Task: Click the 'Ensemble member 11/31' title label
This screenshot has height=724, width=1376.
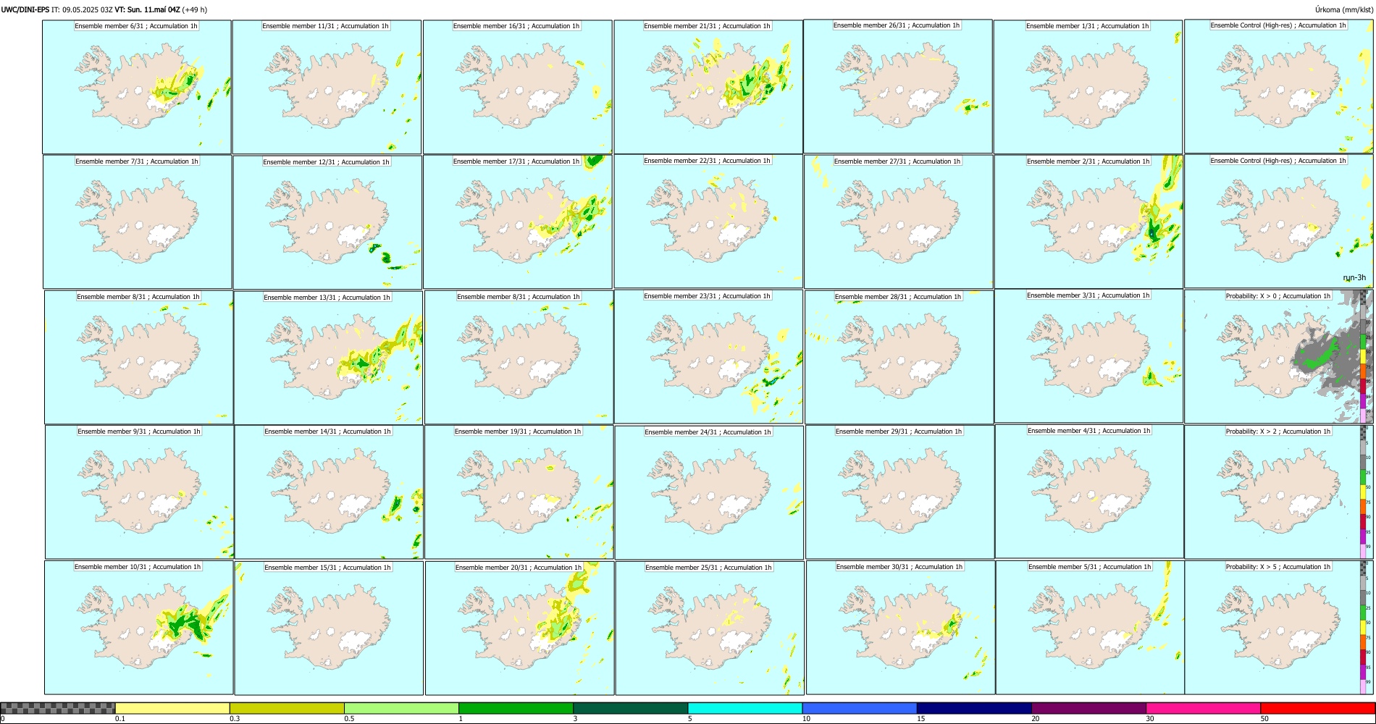Action: tap(325, 26)
